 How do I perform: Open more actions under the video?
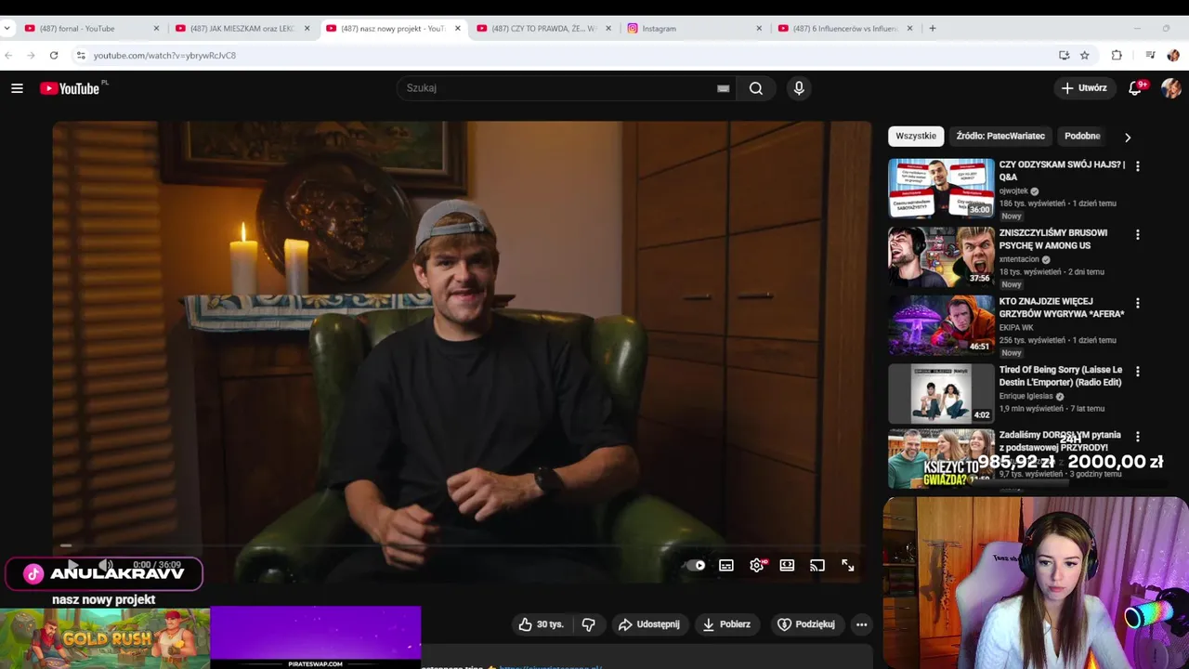click(862, 624)
